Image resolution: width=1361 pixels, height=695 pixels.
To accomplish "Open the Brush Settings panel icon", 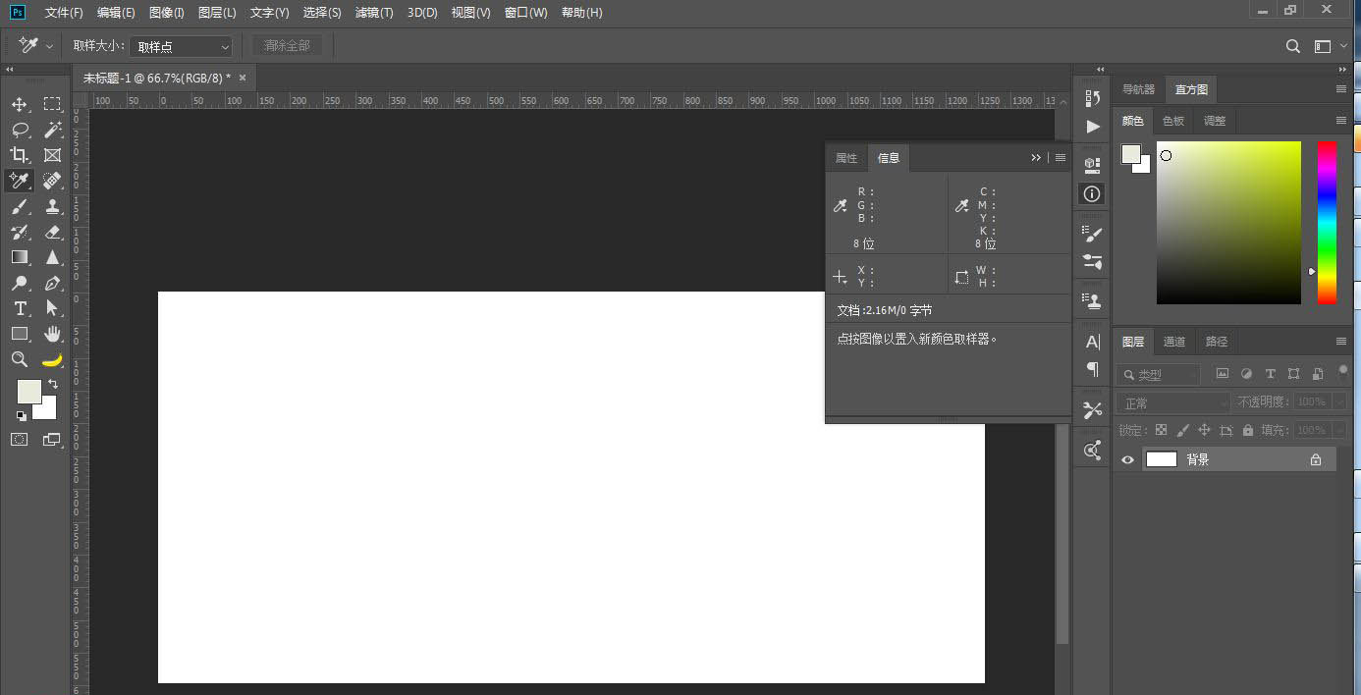I will coord(1092,233).
